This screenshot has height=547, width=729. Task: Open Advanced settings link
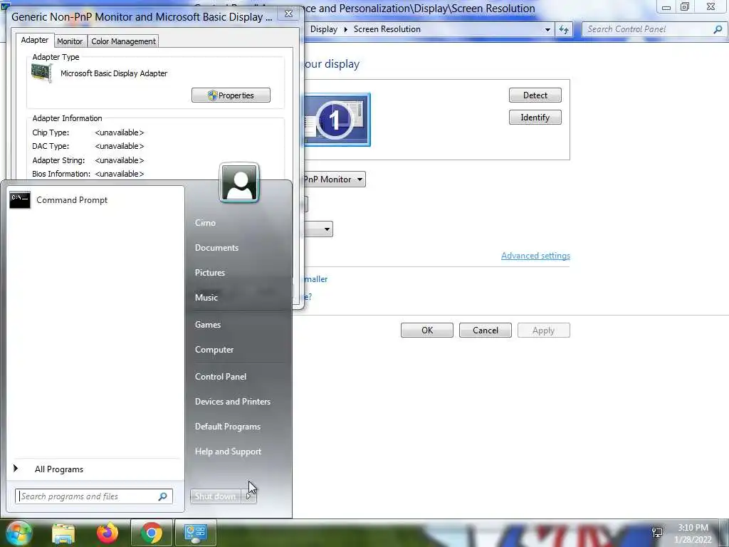(x=535, y=256)
